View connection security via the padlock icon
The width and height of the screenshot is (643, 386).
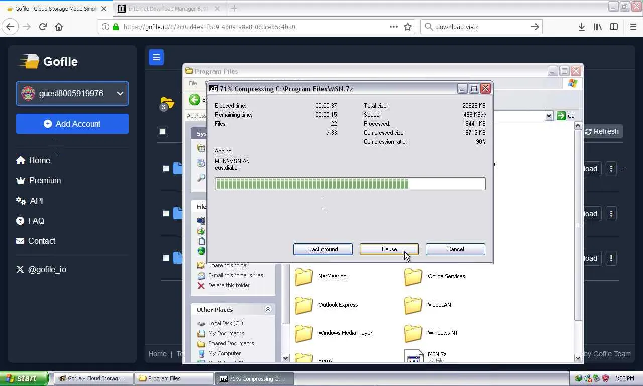(115, 27)
